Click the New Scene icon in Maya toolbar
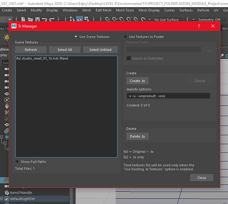This screenshot has height=204, width=228. tap(23, 19)
